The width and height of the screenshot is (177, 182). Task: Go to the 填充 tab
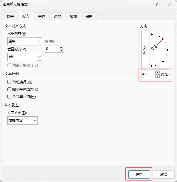[x=73, y=16]
